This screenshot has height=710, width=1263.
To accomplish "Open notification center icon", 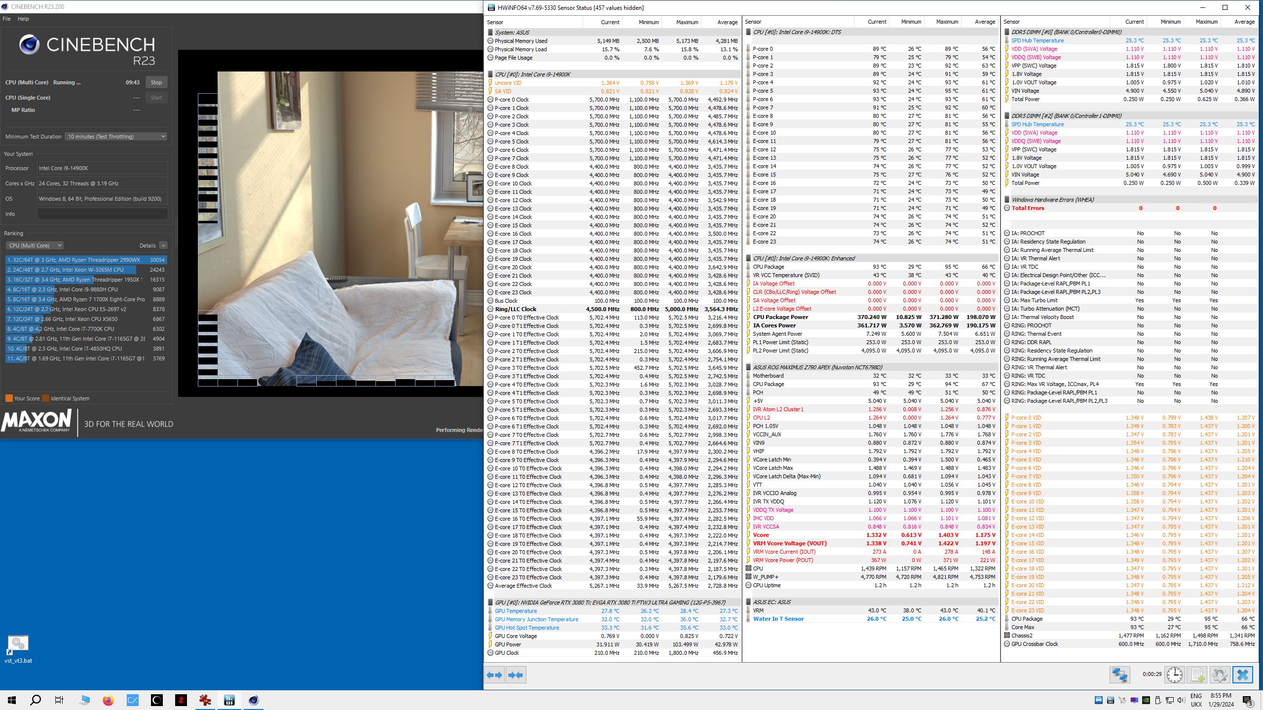I will pos(1248,700).
